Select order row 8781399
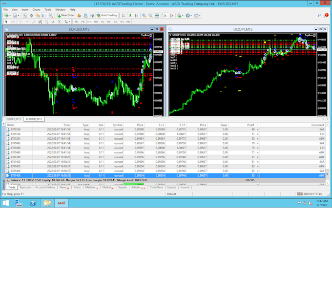The image size is (332, 299). [165, 157]
